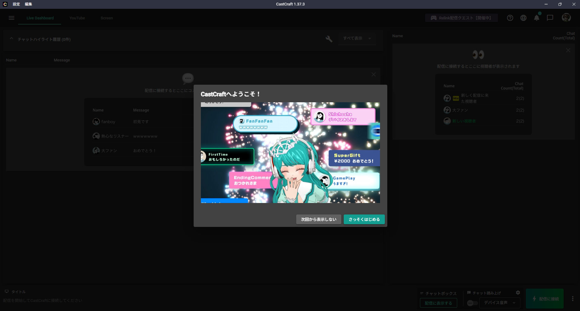Click the globe language icon

click(x=523, y=18)
